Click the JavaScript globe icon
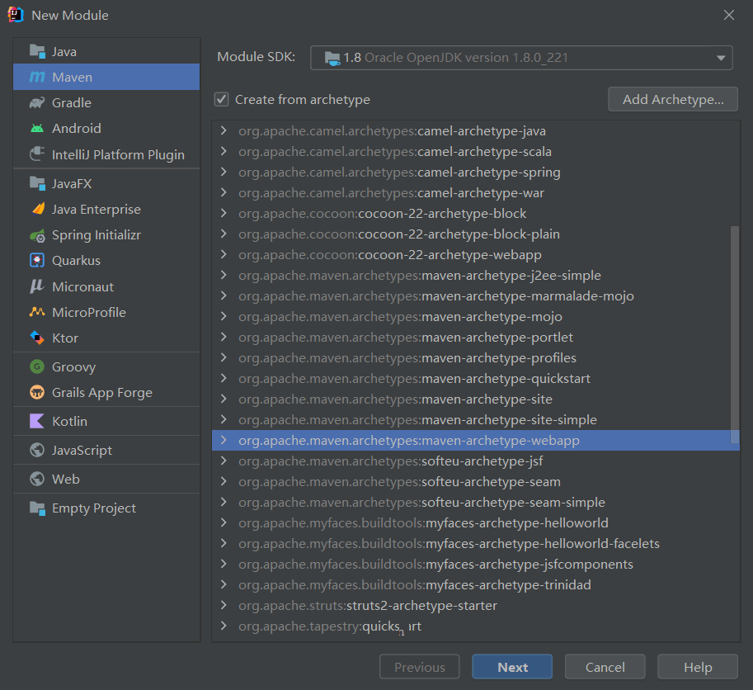The width and height of the screenshot is (753, 690). click(x=37, y=450)
